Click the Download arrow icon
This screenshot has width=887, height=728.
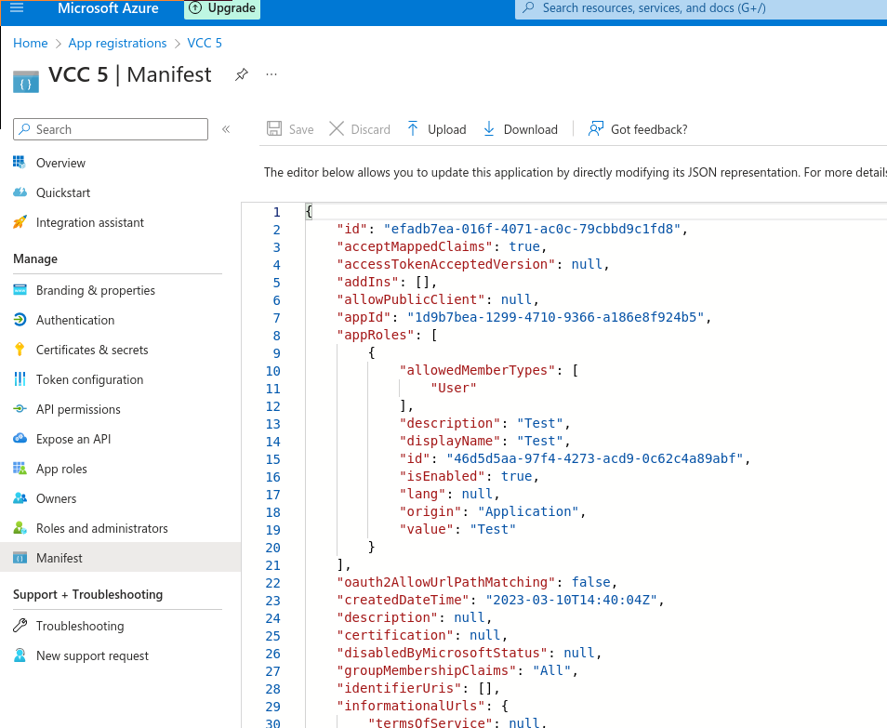(x=489, y=129)
